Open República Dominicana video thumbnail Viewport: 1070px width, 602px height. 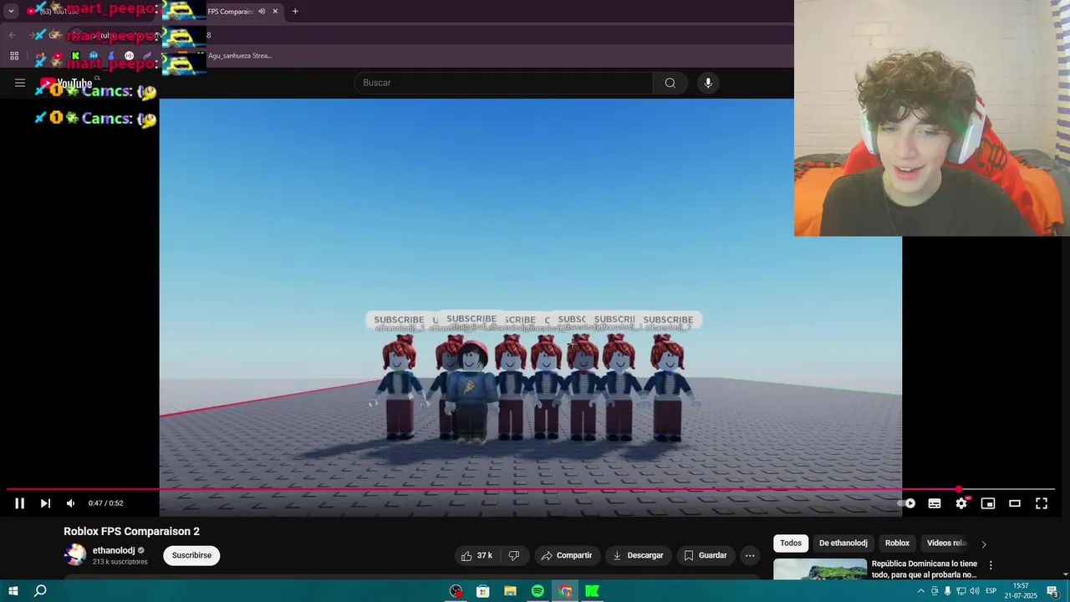coord(820,569)
